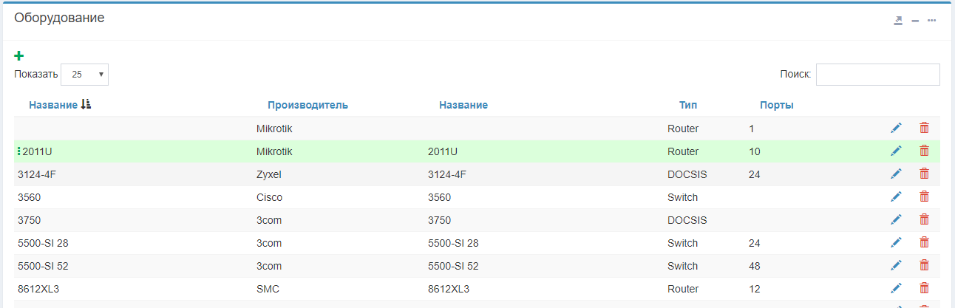Sort by Производитель column header
Image resolution: width=955 pixels, height=308 pixels.
(x=307, y=105)
